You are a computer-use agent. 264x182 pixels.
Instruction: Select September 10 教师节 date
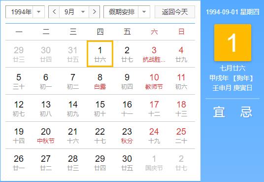click(x=154, y=81)
